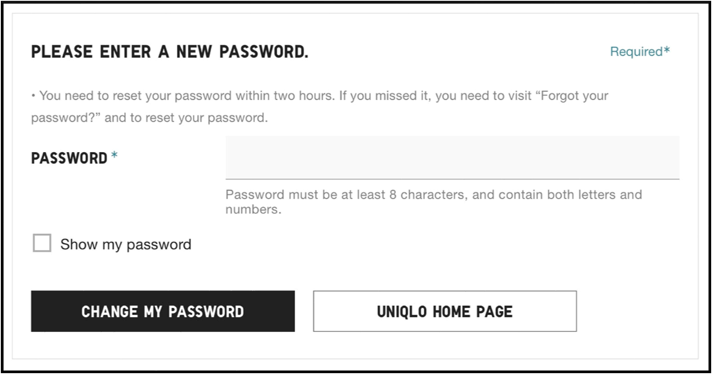Go to the Uniqlo Home Page button
The width and height of the screenshot is (712, 374).
coord(445,311)
